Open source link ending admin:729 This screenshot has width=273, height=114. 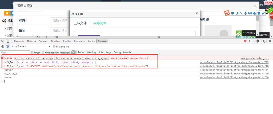coord(234,74)
